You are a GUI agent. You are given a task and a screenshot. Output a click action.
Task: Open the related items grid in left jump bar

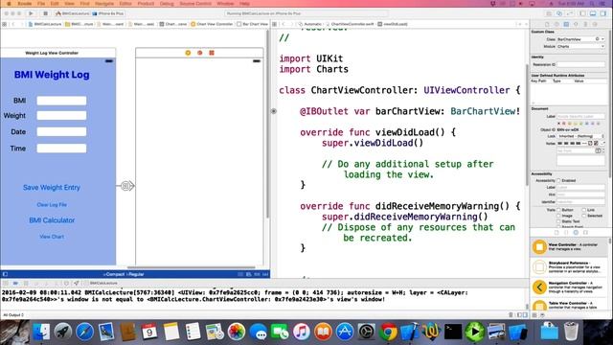pos(4,24)
